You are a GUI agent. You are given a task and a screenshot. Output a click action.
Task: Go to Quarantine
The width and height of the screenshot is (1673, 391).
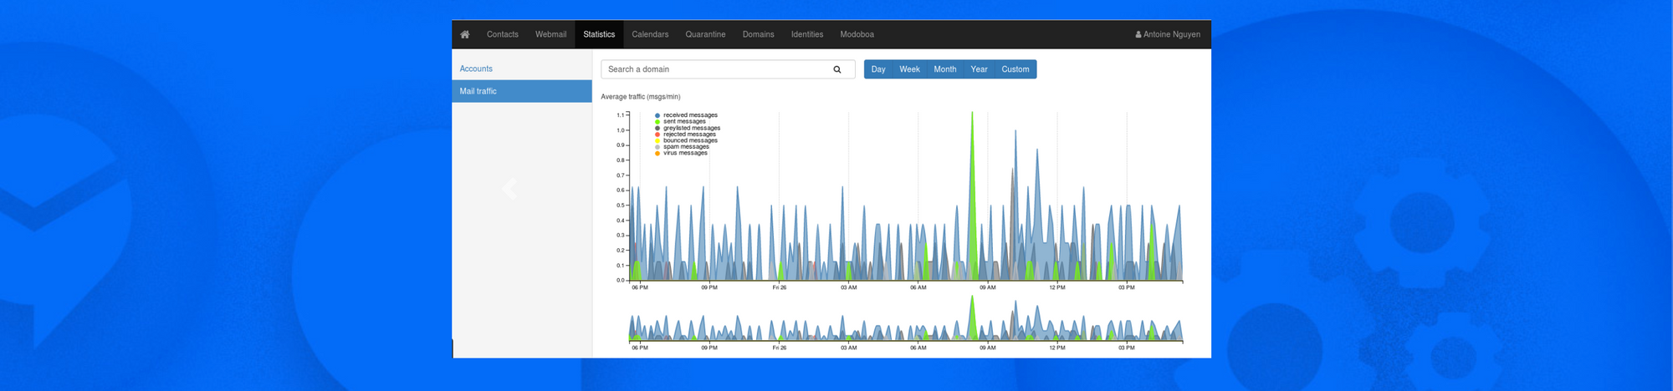pyautogui.click(x=705, y=34)
